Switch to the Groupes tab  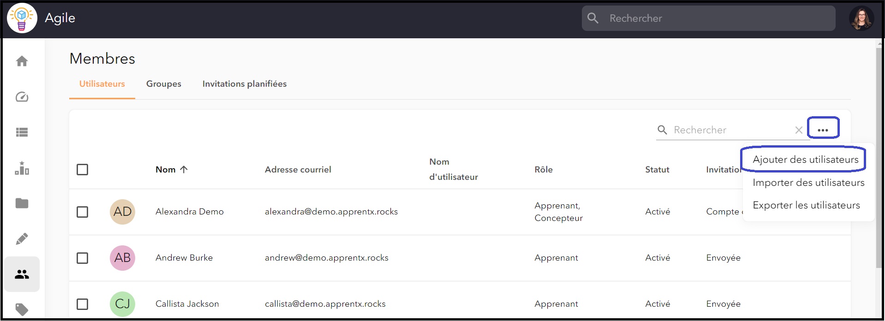click(x=164, y=84)
